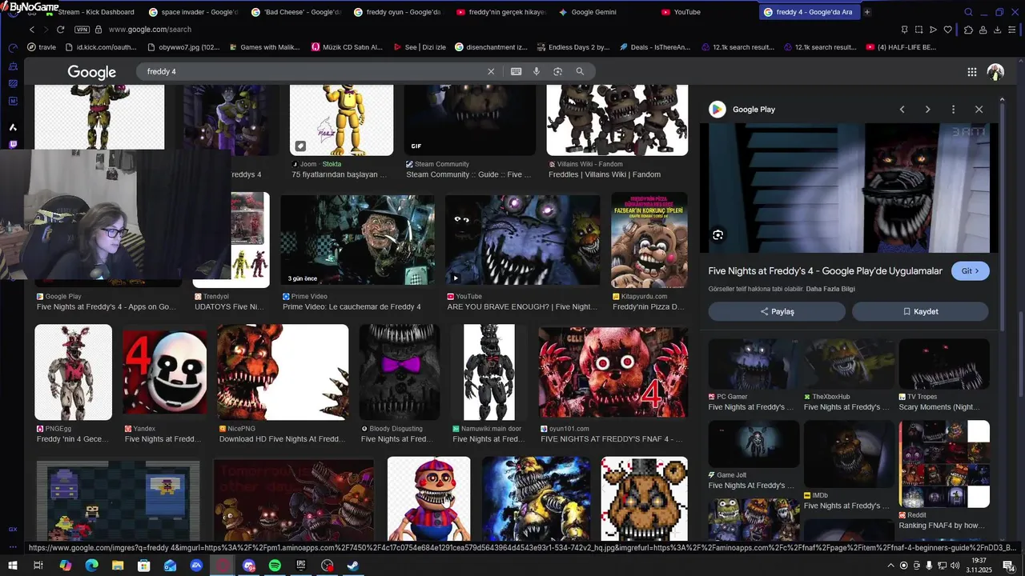
Task: Open the Daha Fazla Bilgi link
Action: (830, 289)
